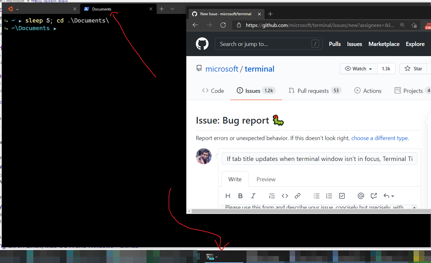Open Marketplace in GitHub header
The width and height of the screenshot is (431, 263).
[x=384, y=44]
